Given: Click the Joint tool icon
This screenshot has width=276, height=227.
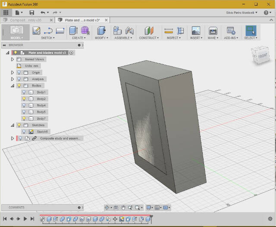Looking at the screenshot, I should tap(129, 31).
